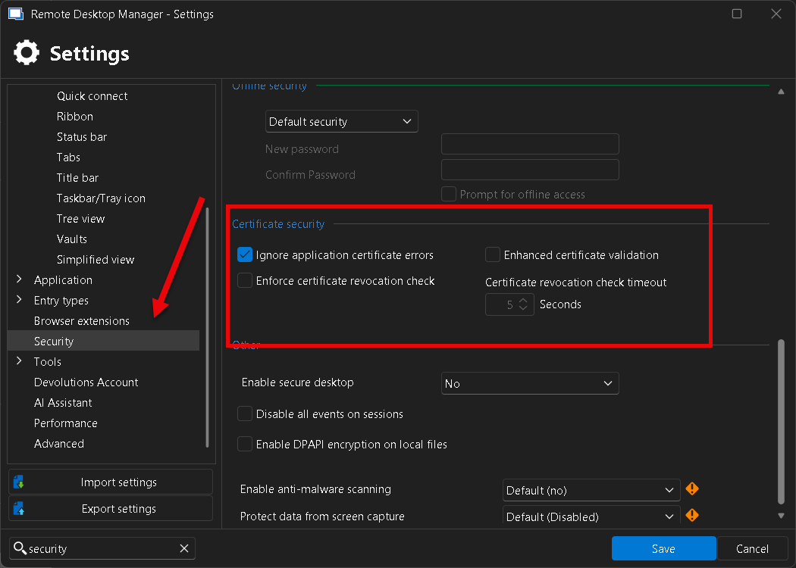Click the Export settings button

(x=111, y=508)
